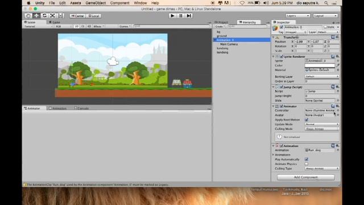This screenshot has width=364, height=205.
Task: Open the Avatar object picker
Action: [x=338, y=115]
